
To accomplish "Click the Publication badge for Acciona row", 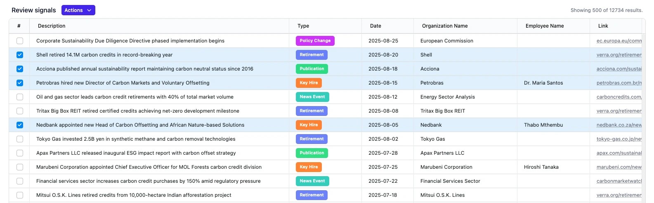I will pos(312,69).
